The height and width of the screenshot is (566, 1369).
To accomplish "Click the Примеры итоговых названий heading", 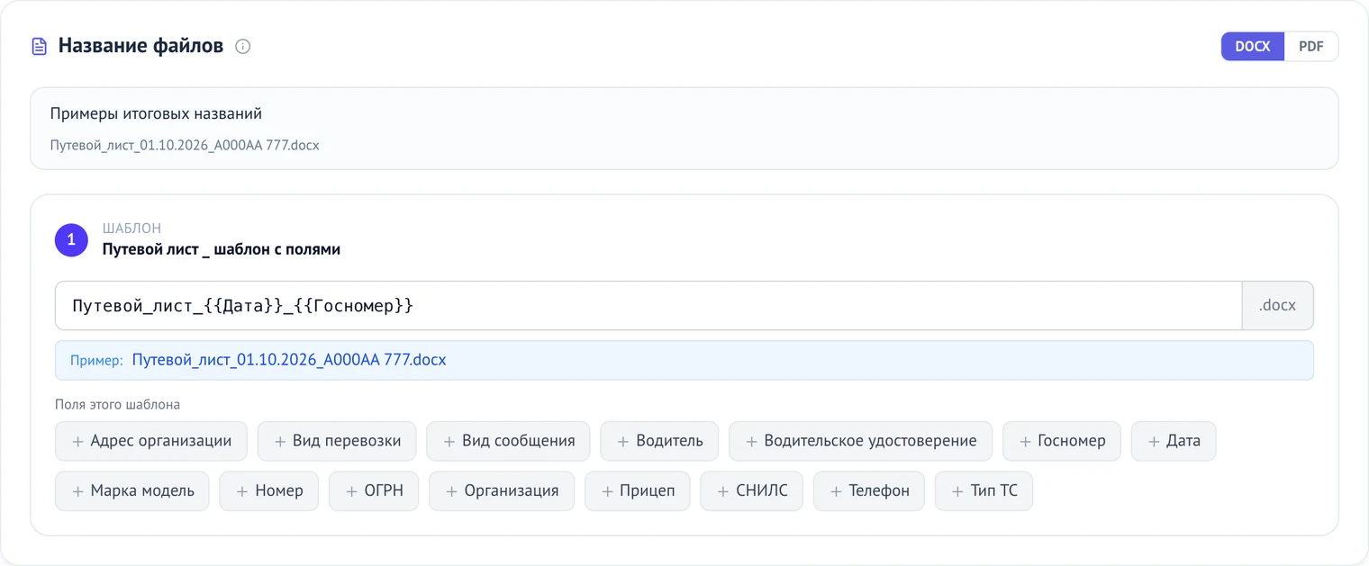I will coord(156,114).
